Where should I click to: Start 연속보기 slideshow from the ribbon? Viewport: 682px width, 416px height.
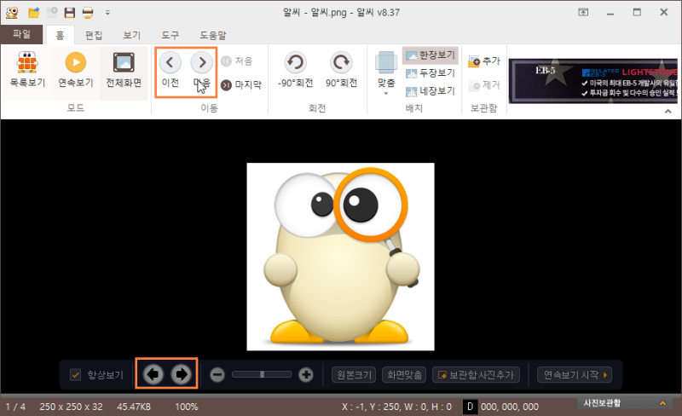click(x=76, y=70)
